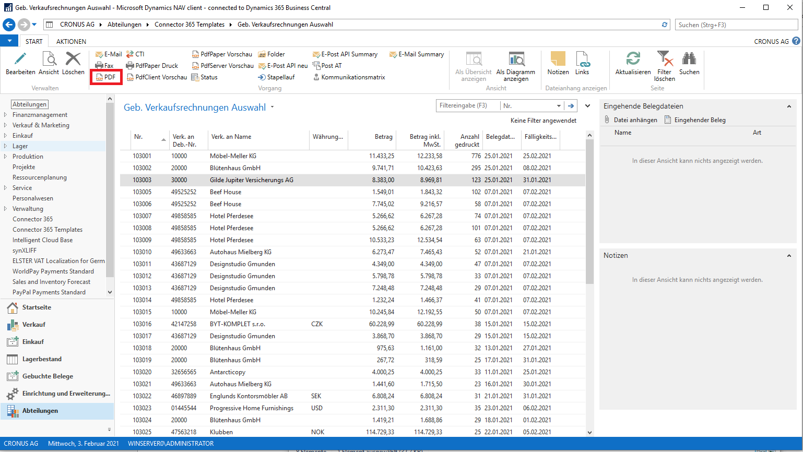Expand the Verkauf & Marketing node
803x452 pixels.
6,125
